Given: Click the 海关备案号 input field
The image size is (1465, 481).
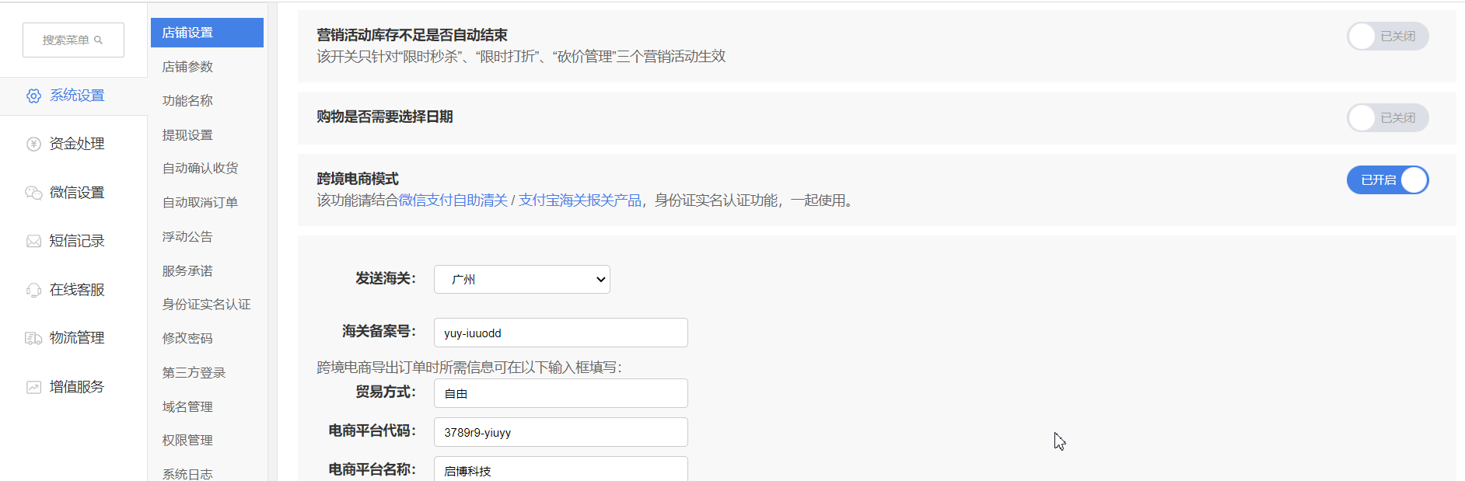Looking at the screenshot, I should pos(561,333).
